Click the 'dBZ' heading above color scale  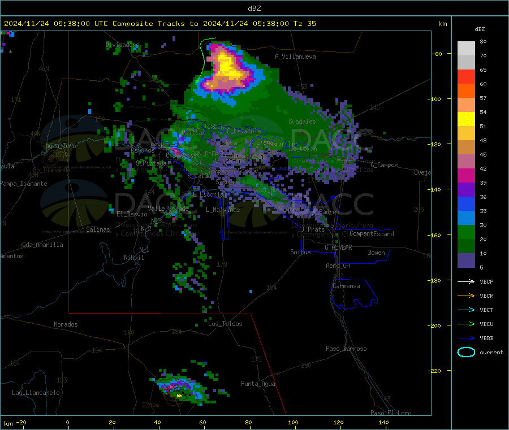(x=480, y=29)
